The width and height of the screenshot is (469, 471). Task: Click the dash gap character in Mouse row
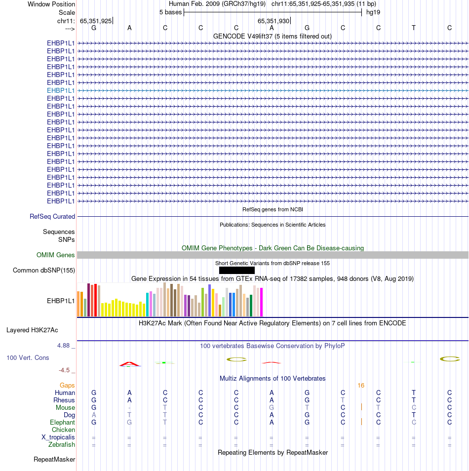point(129,408)
